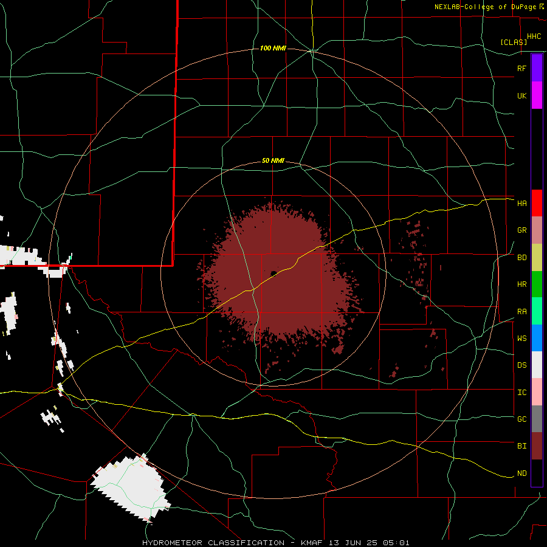Click the BD legend label
547x547 pixels.
pos(521,258)
